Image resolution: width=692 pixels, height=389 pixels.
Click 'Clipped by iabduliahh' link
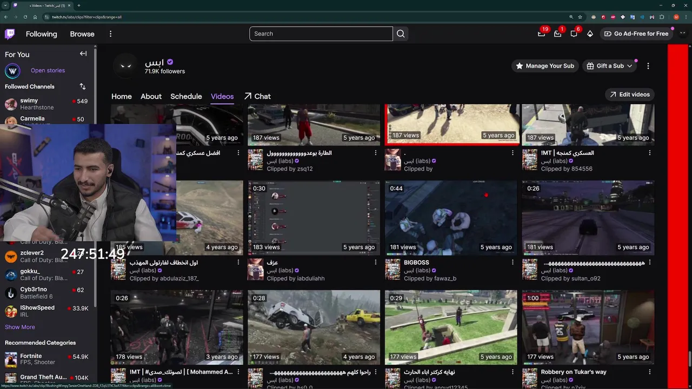click(296, 278)
